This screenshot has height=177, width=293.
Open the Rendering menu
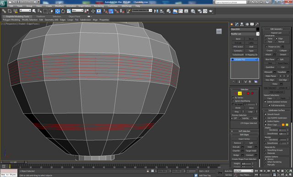[99, 6]
